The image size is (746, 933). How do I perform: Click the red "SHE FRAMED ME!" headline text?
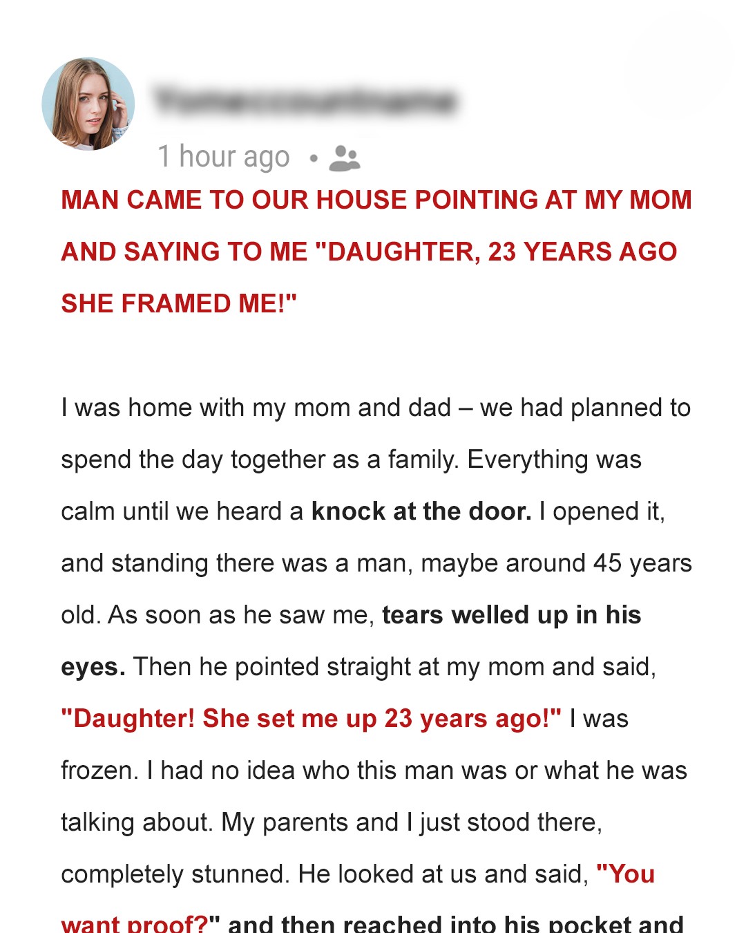pos(178,303)
